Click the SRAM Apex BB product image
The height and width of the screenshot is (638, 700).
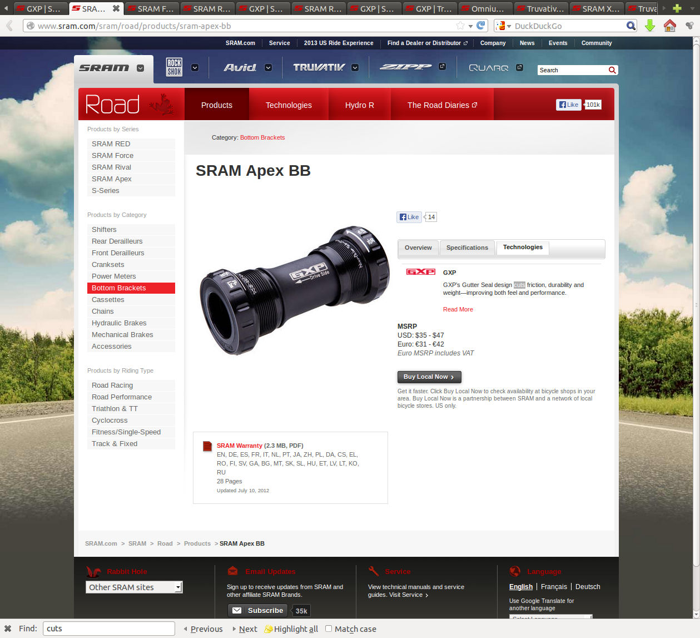coord(295,290)
